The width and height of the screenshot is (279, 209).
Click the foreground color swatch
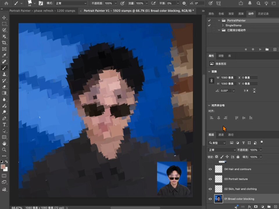[3, 167]
